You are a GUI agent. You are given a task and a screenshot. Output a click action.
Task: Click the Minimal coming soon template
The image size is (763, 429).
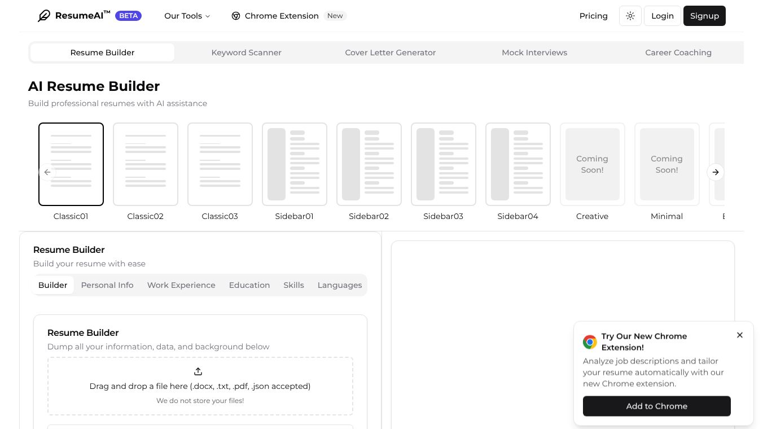667,164
